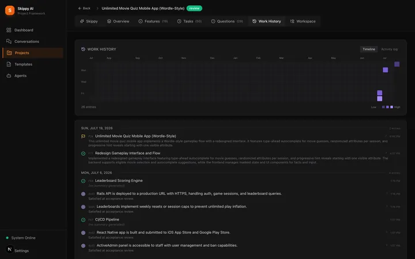
Task: Click the clock icon beside WORK HISTORY heading
Action: (x=83, y=49)
